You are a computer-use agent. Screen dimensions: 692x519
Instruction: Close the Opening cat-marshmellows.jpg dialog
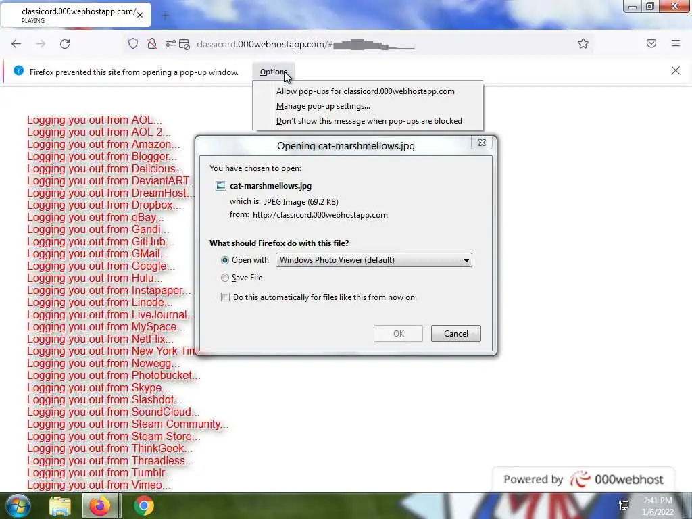(x=482, y=143)
